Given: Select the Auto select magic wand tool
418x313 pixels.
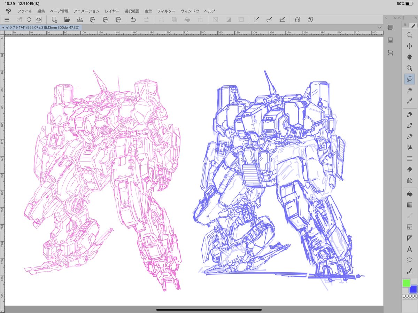Looking at the screenshot, I should pos(409,90).
